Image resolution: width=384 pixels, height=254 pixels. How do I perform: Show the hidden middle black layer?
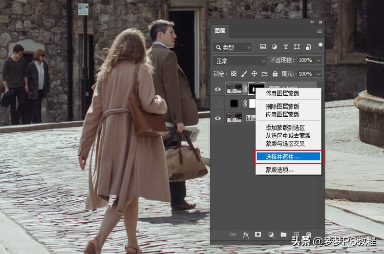(218, 103)
